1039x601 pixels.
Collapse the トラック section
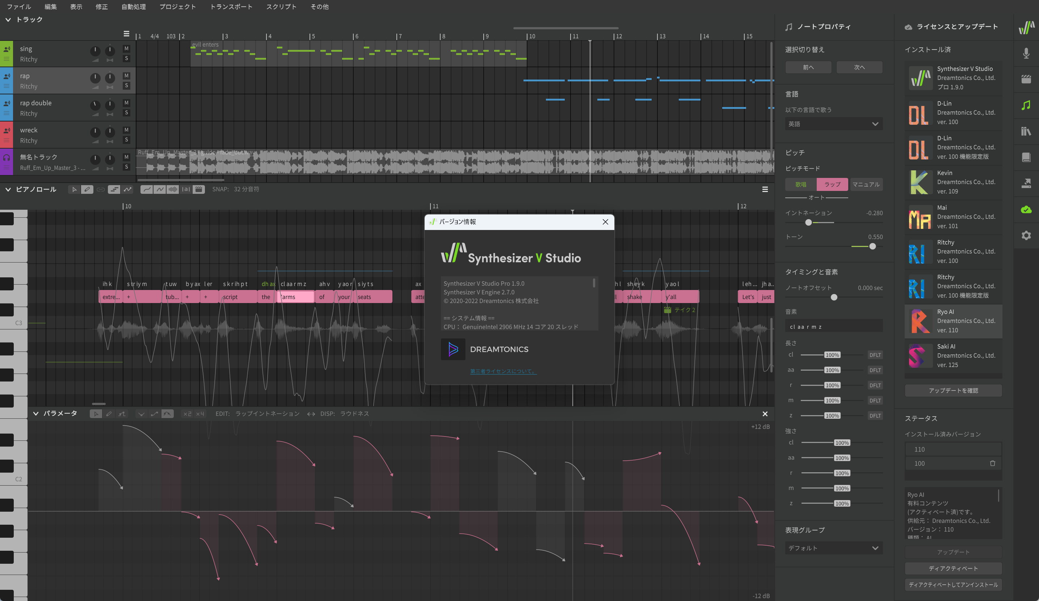pyautogui.click(x=8, y=20)
